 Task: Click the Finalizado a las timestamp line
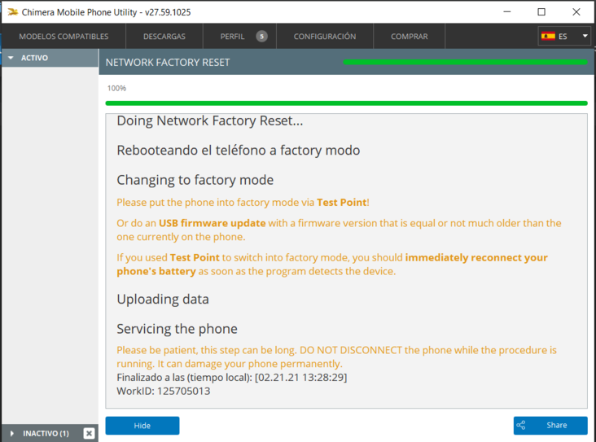point(232,378)
